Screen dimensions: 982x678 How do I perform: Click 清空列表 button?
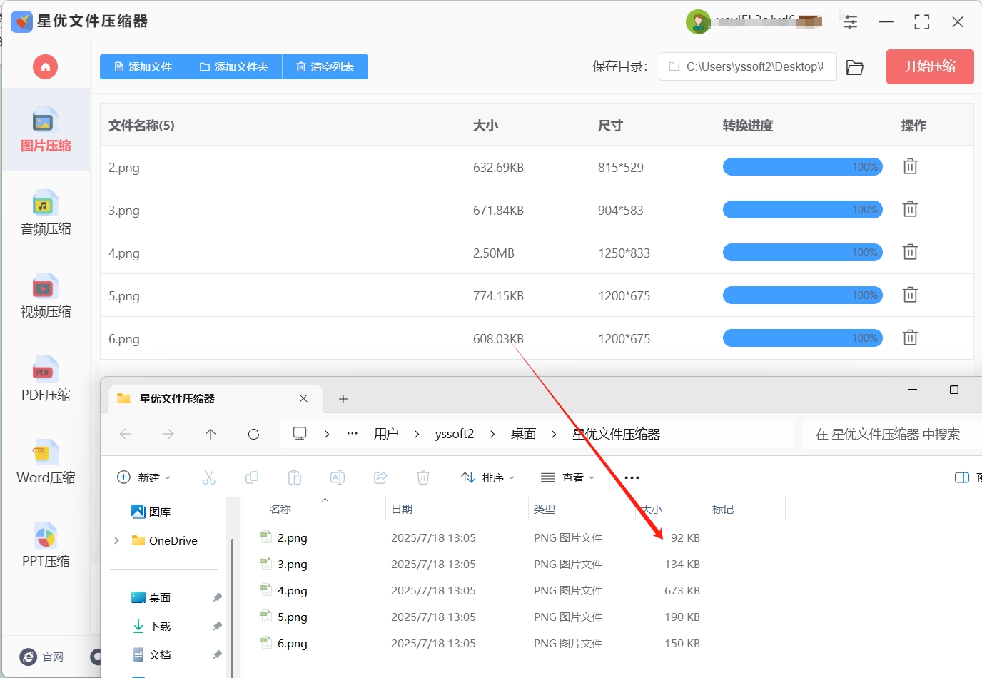click(x=325, y=66)
